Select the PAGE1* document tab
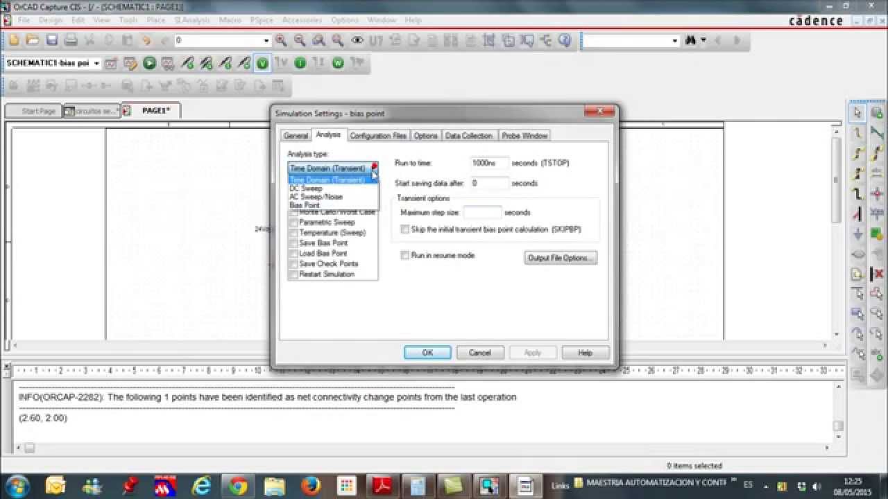 (x=151, y=110)
